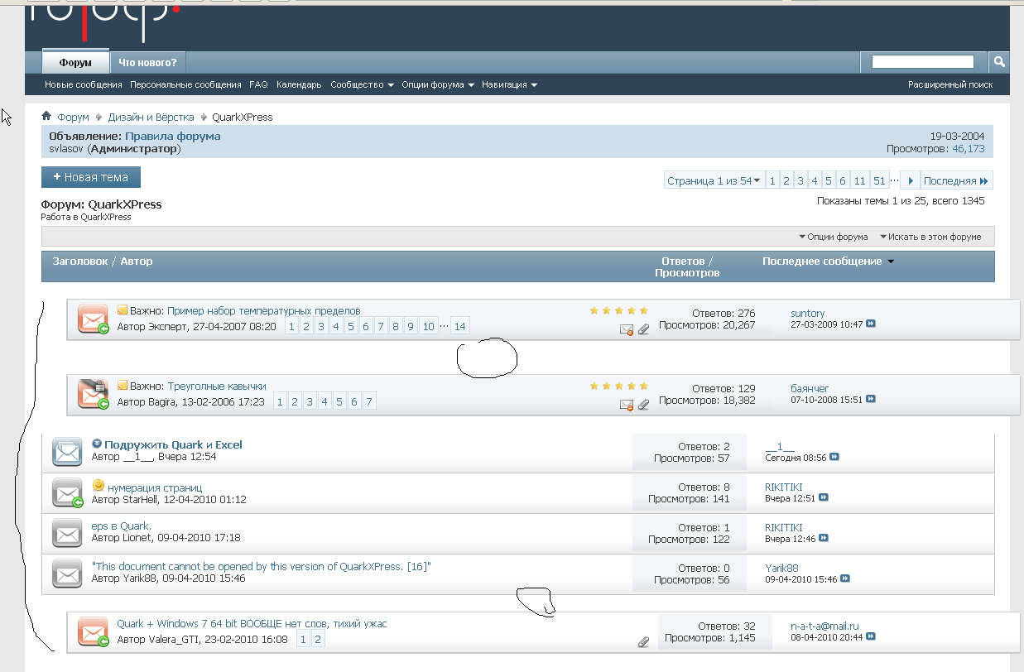Go to Дизайн и Вёрстка breadcrumb link
This screenshot has width=1024, height=672.
pos(151,117)
